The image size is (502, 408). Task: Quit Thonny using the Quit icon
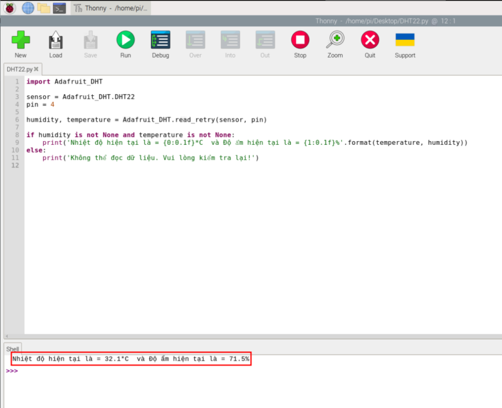[x=370, y=40]
